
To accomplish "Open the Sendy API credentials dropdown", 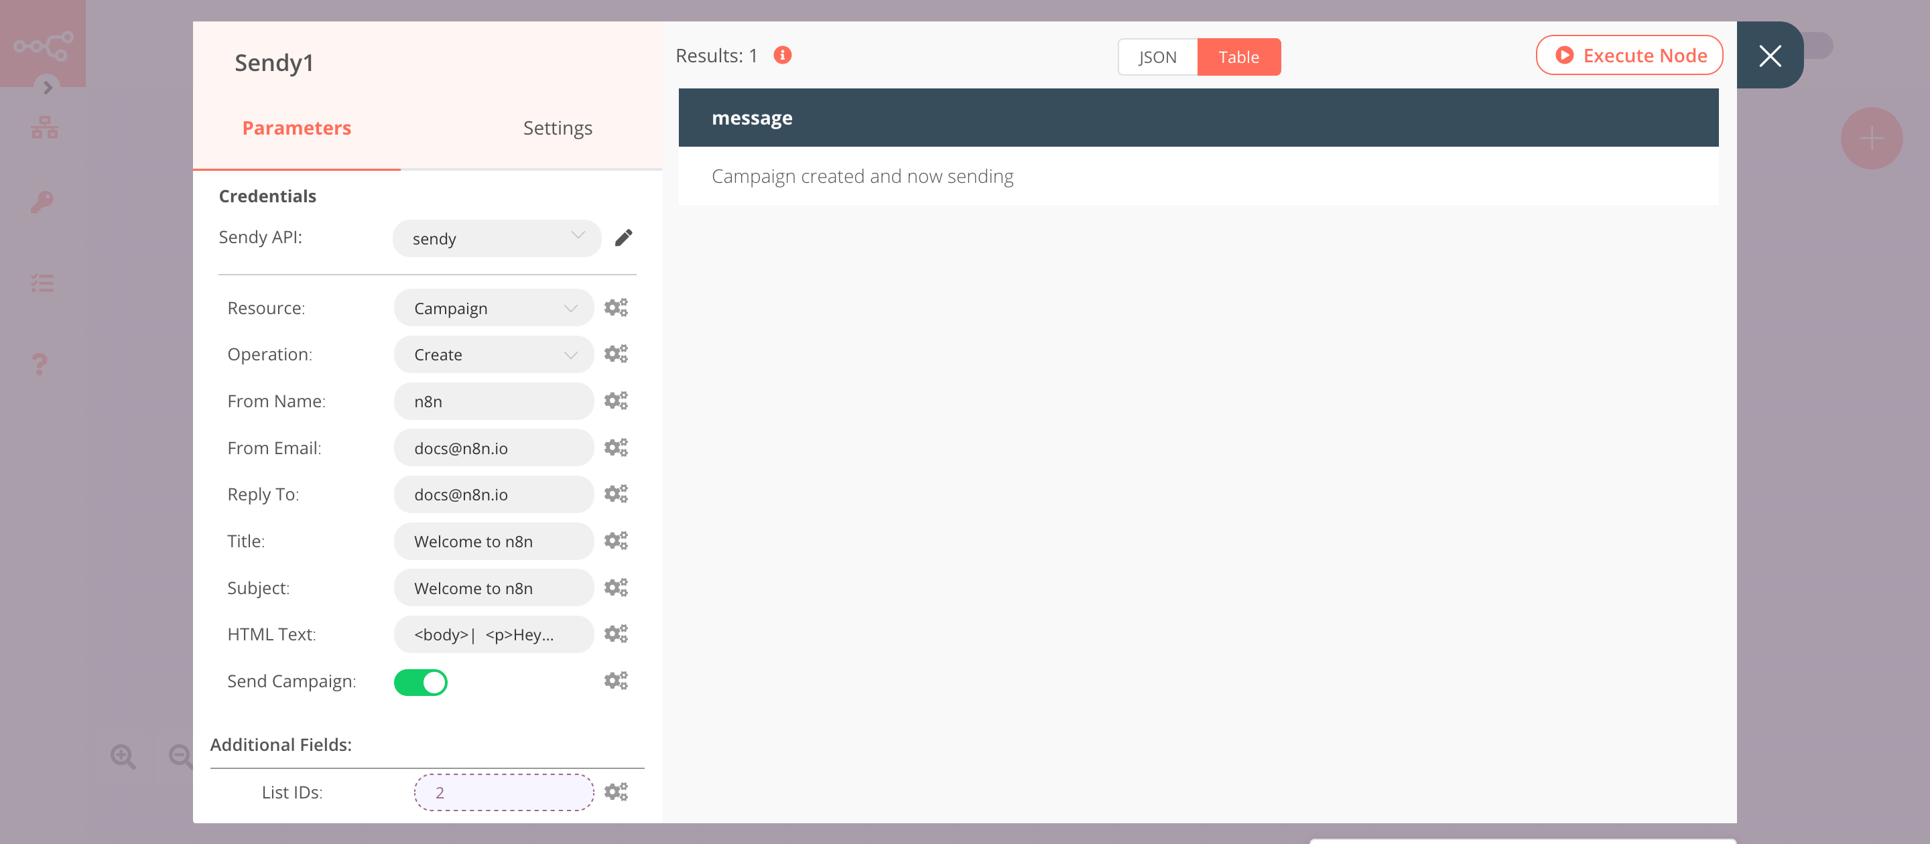I will click(493, 236).
